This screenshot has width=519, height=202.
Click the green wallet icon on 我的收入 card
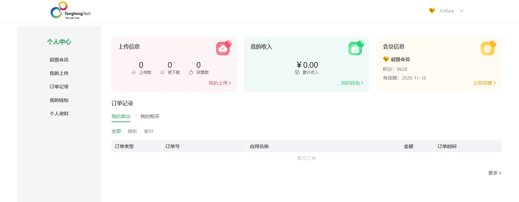[x=355, y=49]
